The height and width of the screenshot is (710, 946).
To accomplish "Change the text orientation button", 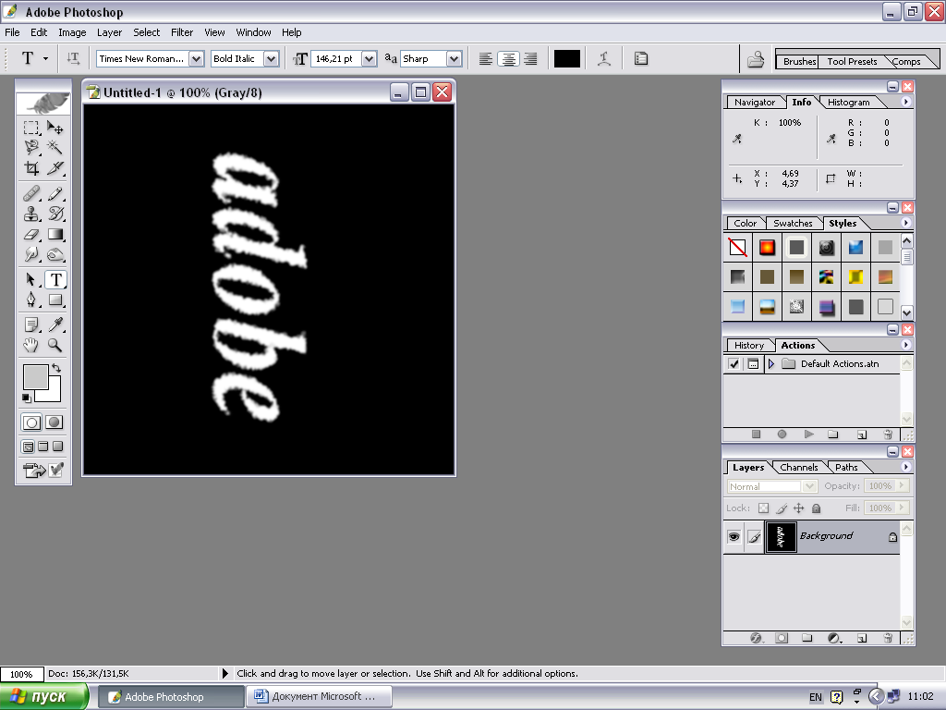I will pyautogui.click(x=73, y=58).
